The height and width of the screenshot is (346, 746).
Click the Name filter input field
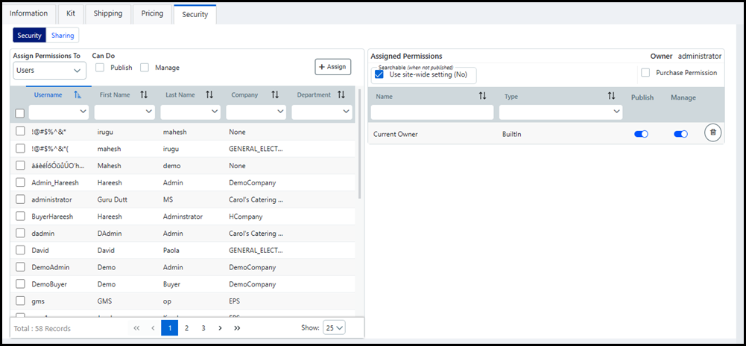(x=432, y=112)
